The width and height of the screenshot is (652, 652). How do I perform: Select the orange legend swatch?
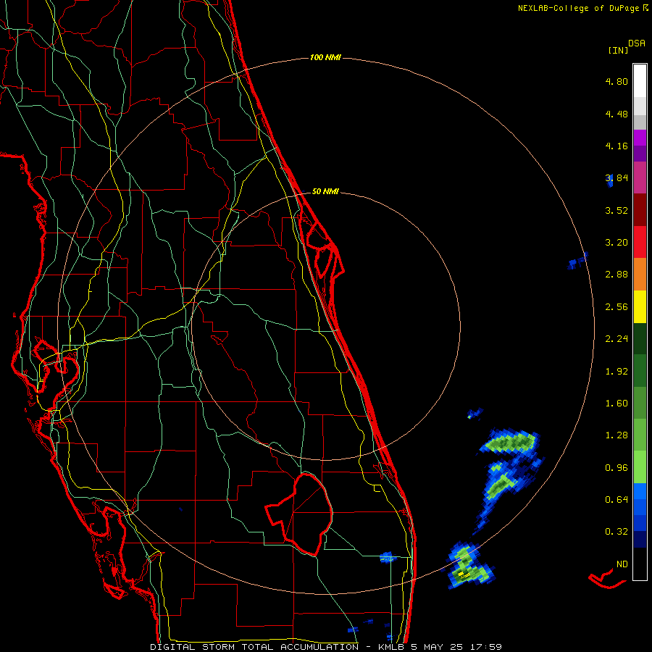640,275
